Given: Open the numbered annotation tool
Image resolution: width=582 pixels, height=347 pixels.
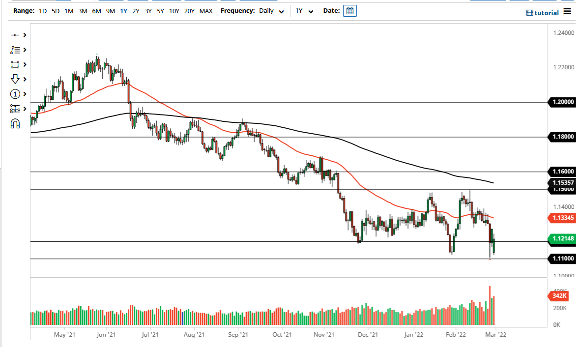Looking at the screenshot, I should tap(15, 94).
